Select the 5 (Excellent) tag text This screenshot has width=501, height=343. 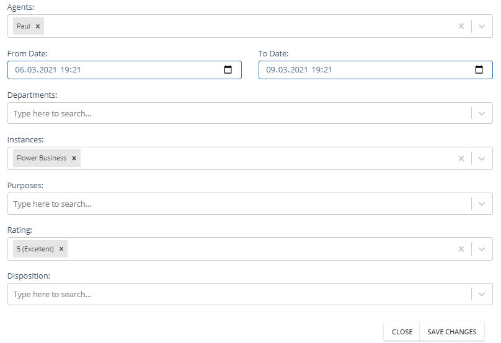point(35,249)
